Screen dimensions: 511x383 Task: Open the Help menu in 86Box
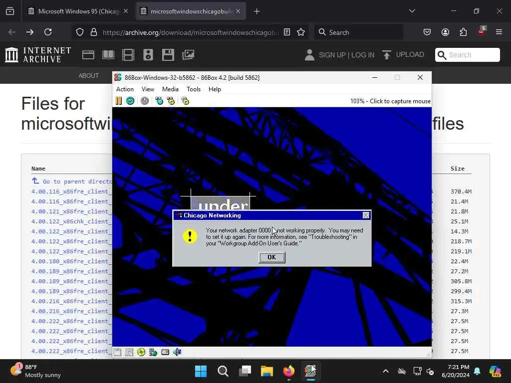click(x=215, y=89)
